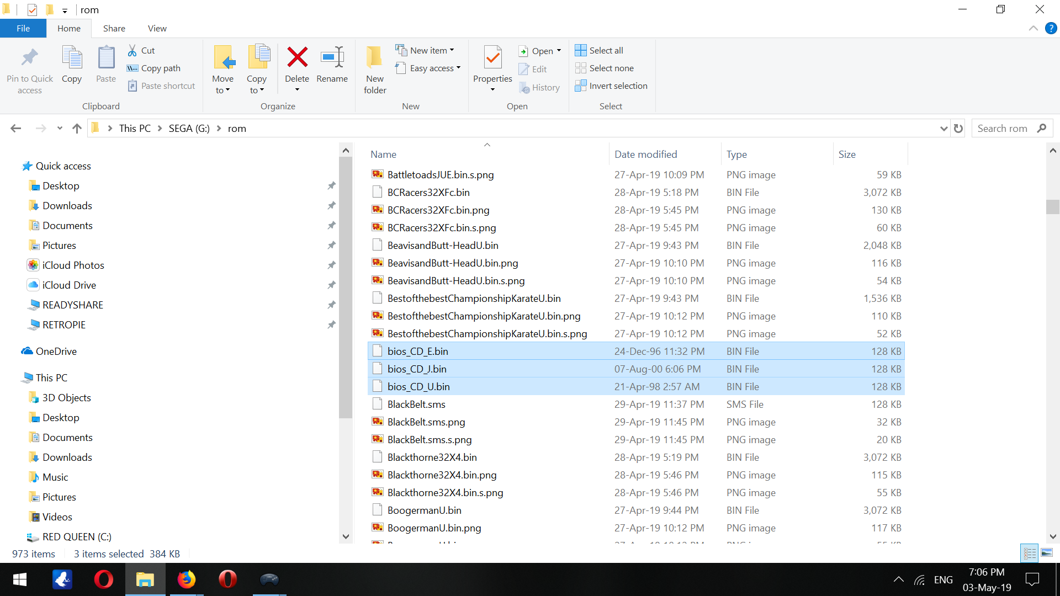Open the Easy access dropdown
This screenshot has height=596, width=1060.
click(x=428, y=68)
